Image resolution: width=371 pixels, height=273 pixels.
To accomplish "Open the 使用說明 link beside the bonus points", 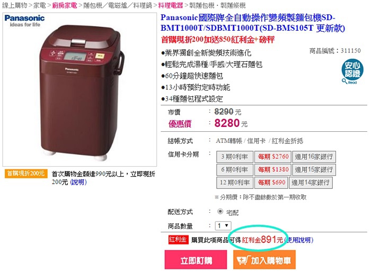I will click(299, 240).
